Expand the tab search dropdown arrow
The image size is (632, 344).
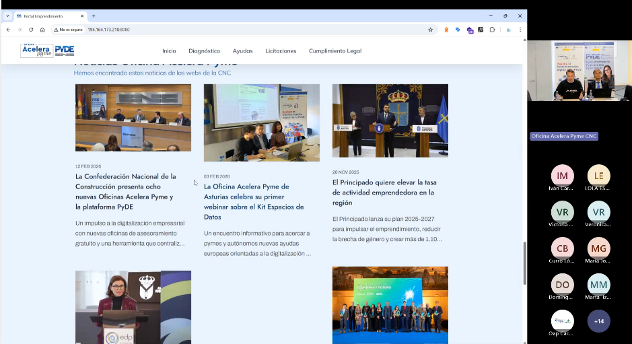7,16
